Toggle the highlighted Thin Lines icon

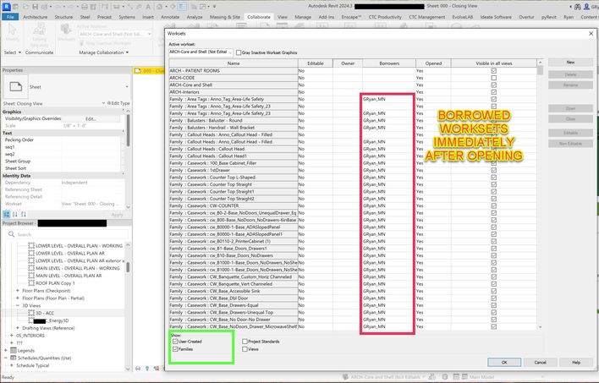click(x=182, y=7)
